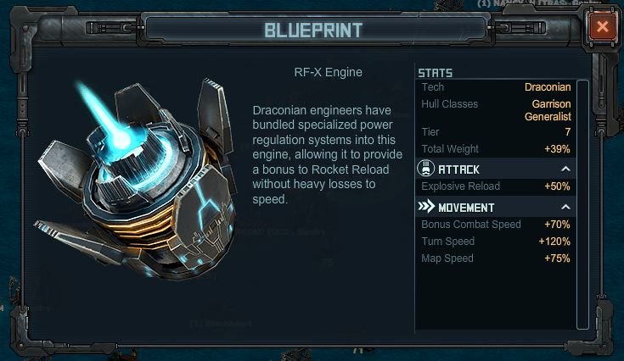
Task: Close the Blueprint window with the X
Action: click(x=603, y=26)
